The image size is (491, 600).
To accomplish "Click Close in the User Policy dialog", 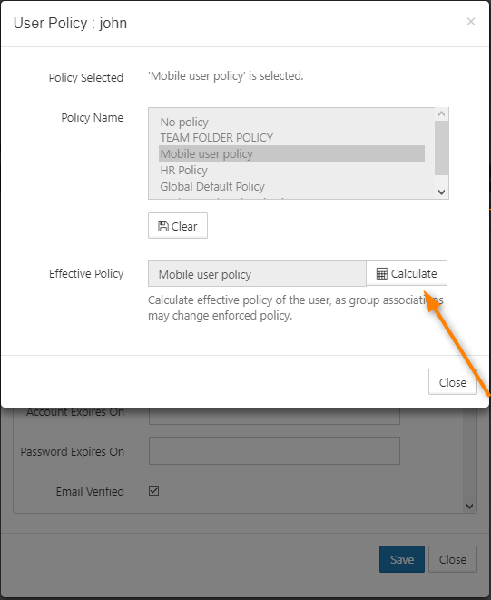I will pos(453,382).
